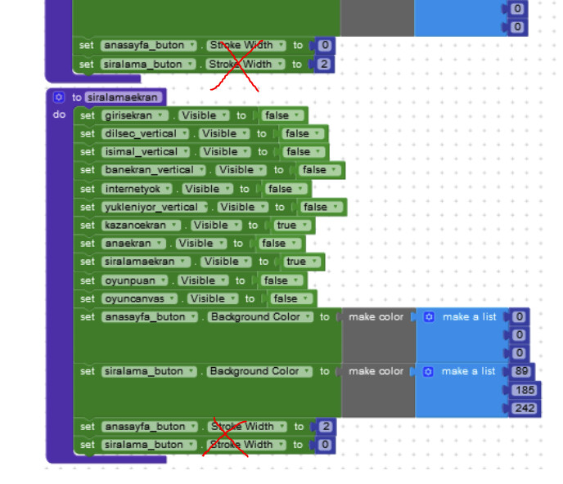Open anasayfa_buton dropdown in Background Color row

point(150,317)
